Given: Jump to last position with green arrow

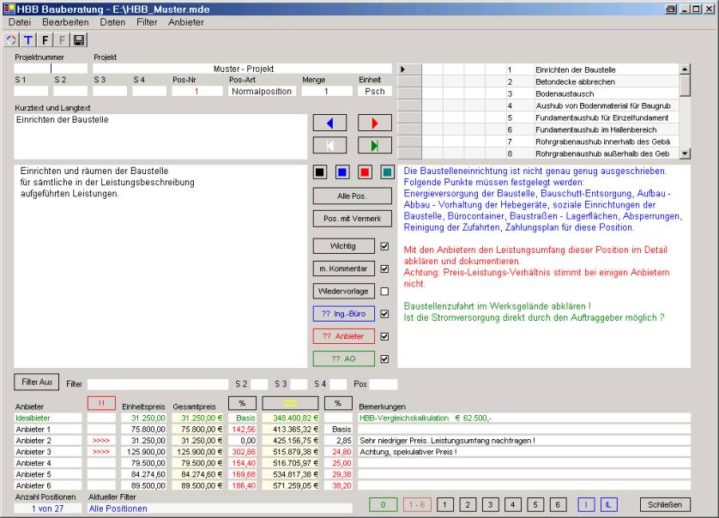Looking at the screenshot, I should [x=374, y=145].
